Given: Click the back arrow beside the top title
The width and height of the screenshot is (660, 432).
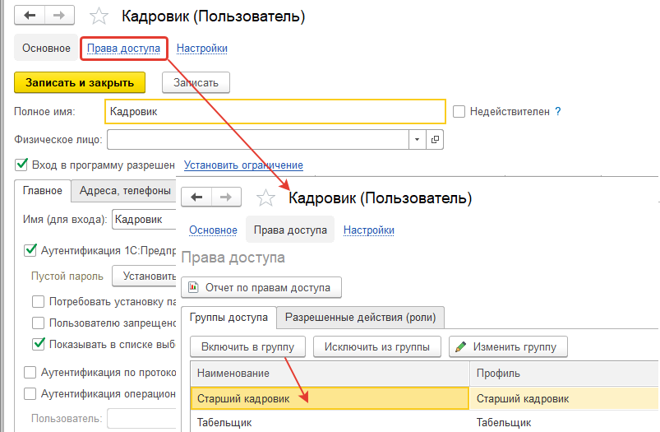Looking at the screenshot, I should point(29,16).
